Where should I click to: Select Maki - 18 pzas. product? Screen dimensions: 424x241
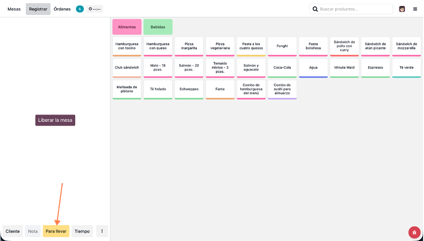point(158,68)
